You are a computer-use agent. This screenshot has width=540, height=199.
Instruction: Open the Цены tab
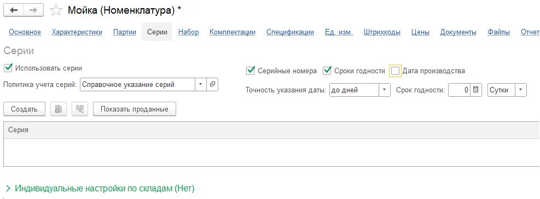point(420,32)
